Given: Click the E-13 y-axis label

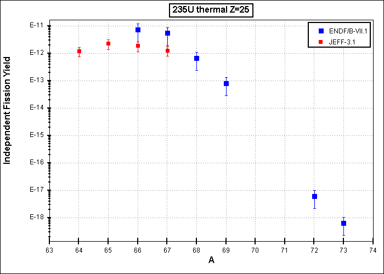Looking at the screenshot, I should [x=36, y=81].
